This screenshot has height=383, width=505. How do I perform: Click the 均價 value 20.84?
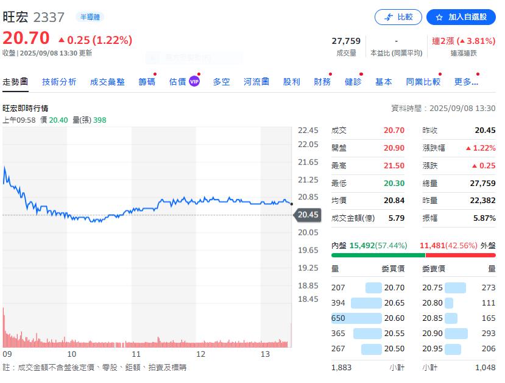coord(394,201)
